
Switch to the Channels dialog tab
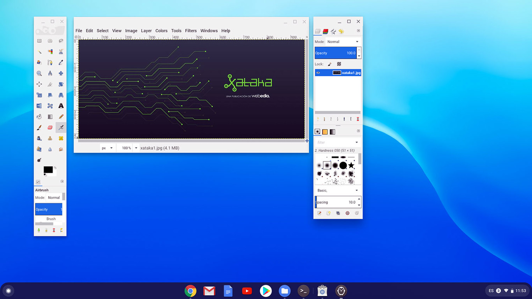(325, 31)
